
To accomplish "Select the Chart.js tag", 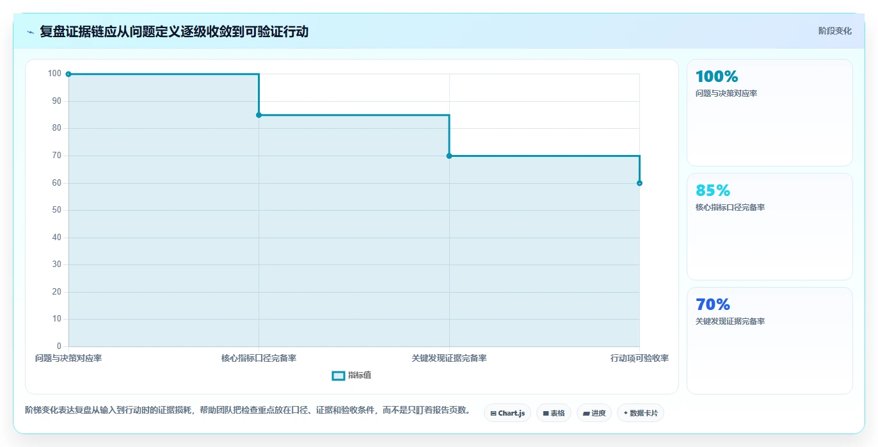I will point(507,413).
